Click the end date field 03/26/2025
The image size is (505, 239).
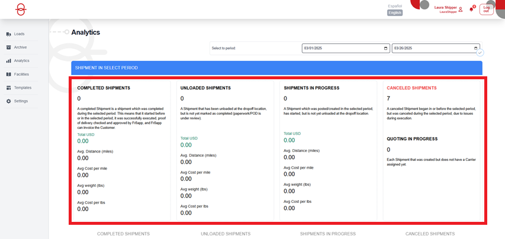tap(436, 49)
